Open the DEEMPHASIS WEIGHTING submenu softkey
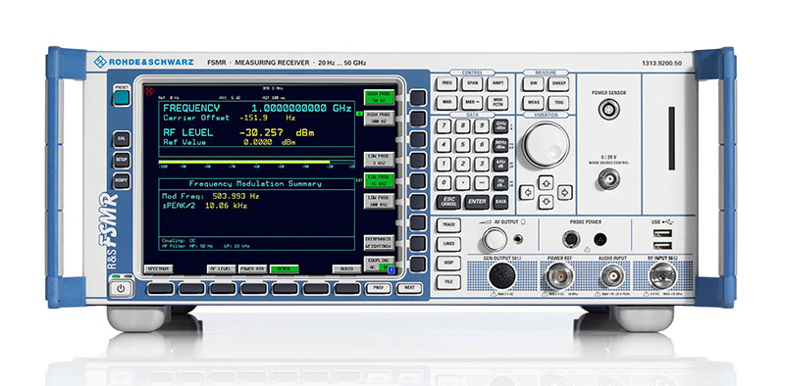This screenshot has width=785, height=386. tap(379, 243)
